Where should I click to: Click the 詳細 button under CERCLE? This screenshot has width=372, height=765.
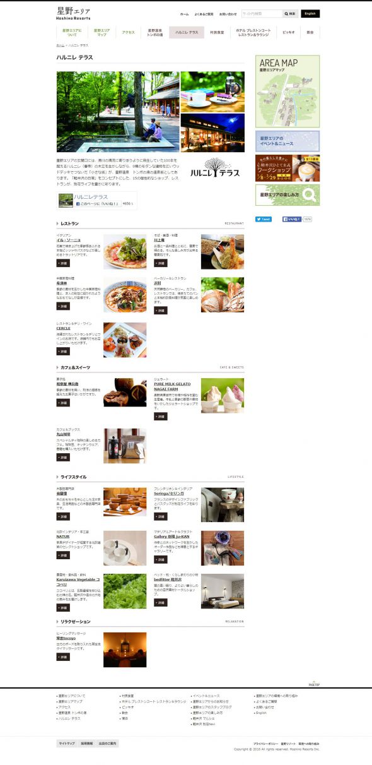pyautogui.click(x=63, y=351)
